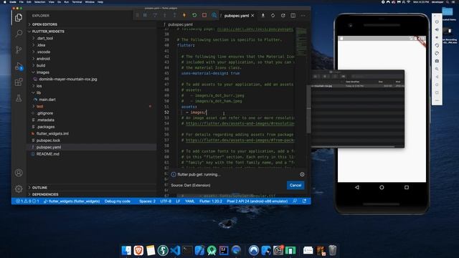Collapse the lib folder
Image resolution: width=459 pixels, height=258 pixels.
click(38, 92)
